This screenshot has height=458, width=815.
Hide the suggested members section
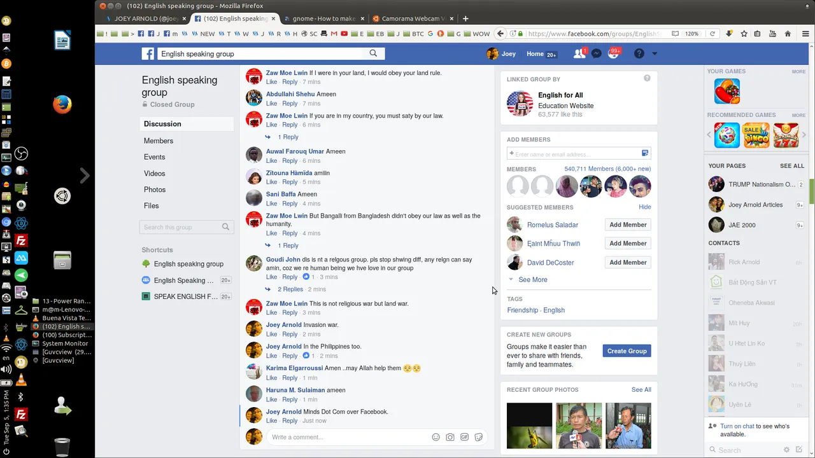point(645,207)
